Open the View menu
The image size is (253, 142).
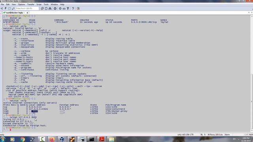pos(14,4)
